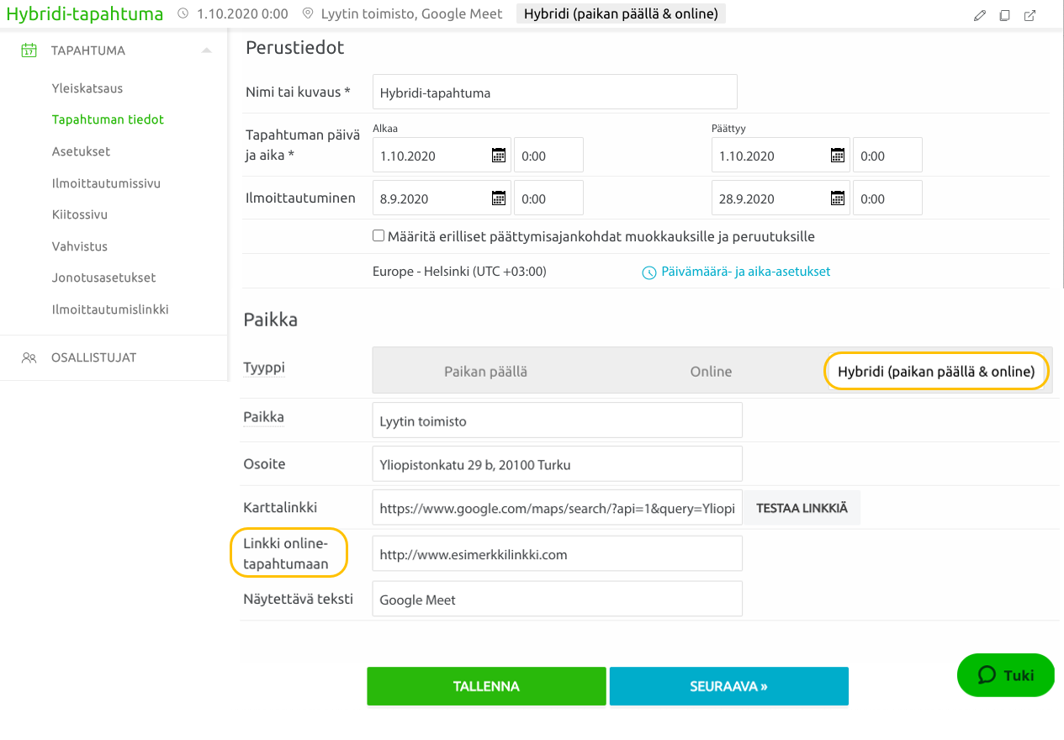The height and width of the screenshot is (740, 1064).
Task: Open Ilmoittautumissivu in the sidebar
Action: coord(106,183)
